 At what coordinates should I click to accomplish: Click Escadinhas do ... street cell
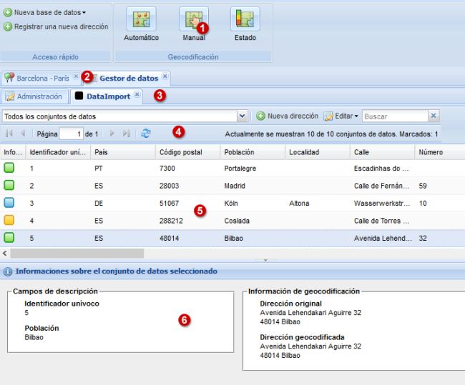click(382, 169)
